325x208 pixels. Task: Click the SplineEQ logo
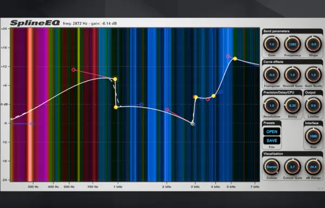(x=35, y=23)
